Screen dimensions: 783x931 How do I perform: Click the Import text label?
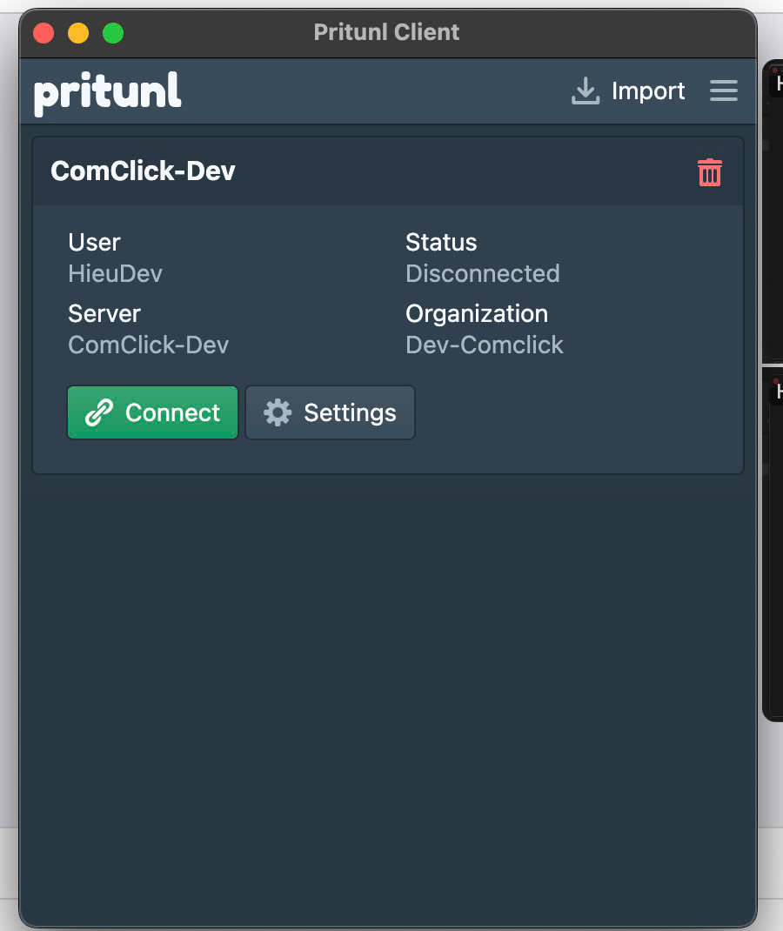coord(648,91)
